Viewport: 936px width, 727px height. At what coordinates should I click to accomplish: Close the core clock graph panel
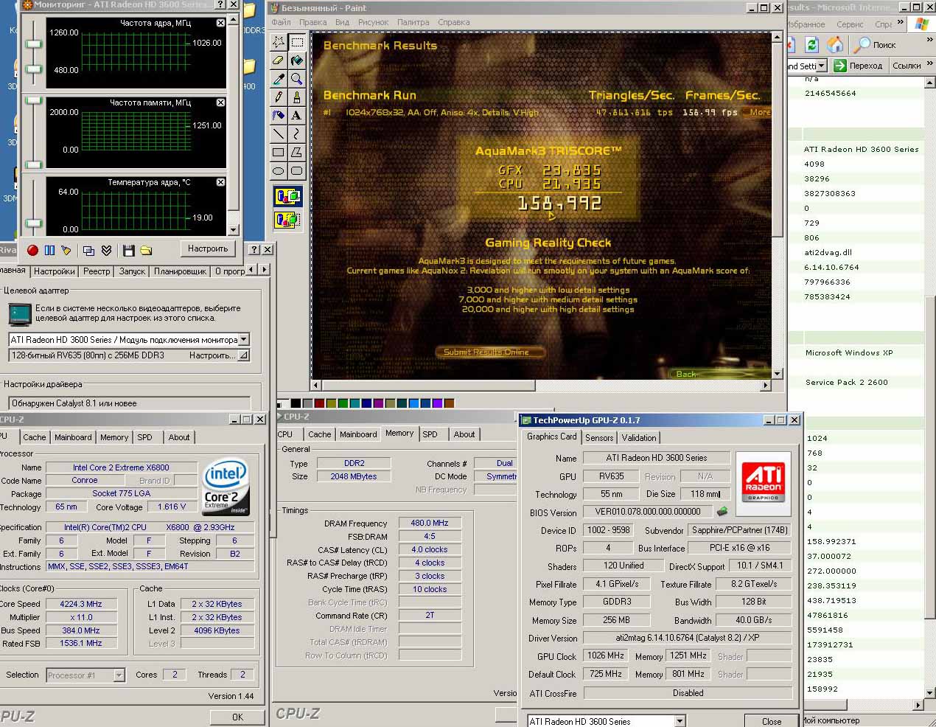[220, 23]
